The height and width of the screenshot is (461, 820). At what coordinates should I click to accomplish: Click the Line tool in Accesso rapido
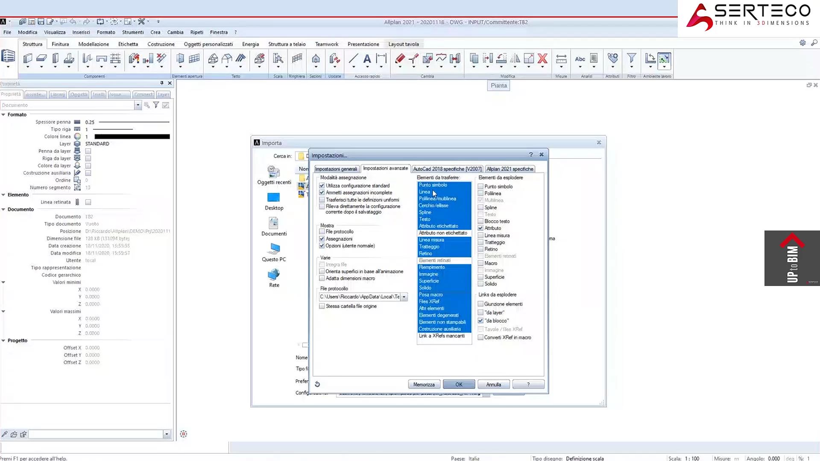pos(353,59)
